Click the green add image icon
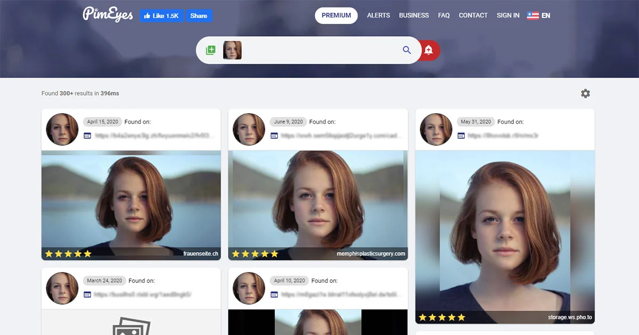This screenshot has width=639, height=335. pyautogui.click(x=210, y=49)
